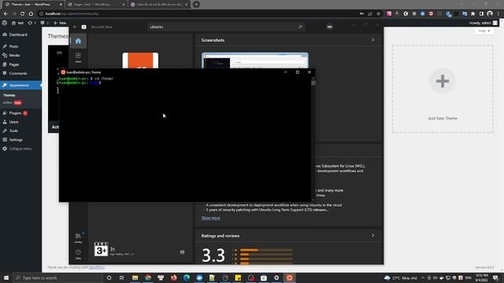Expand the WordPress Help dropdown
The width and height of the screenshot is (504, 283).
484,31
